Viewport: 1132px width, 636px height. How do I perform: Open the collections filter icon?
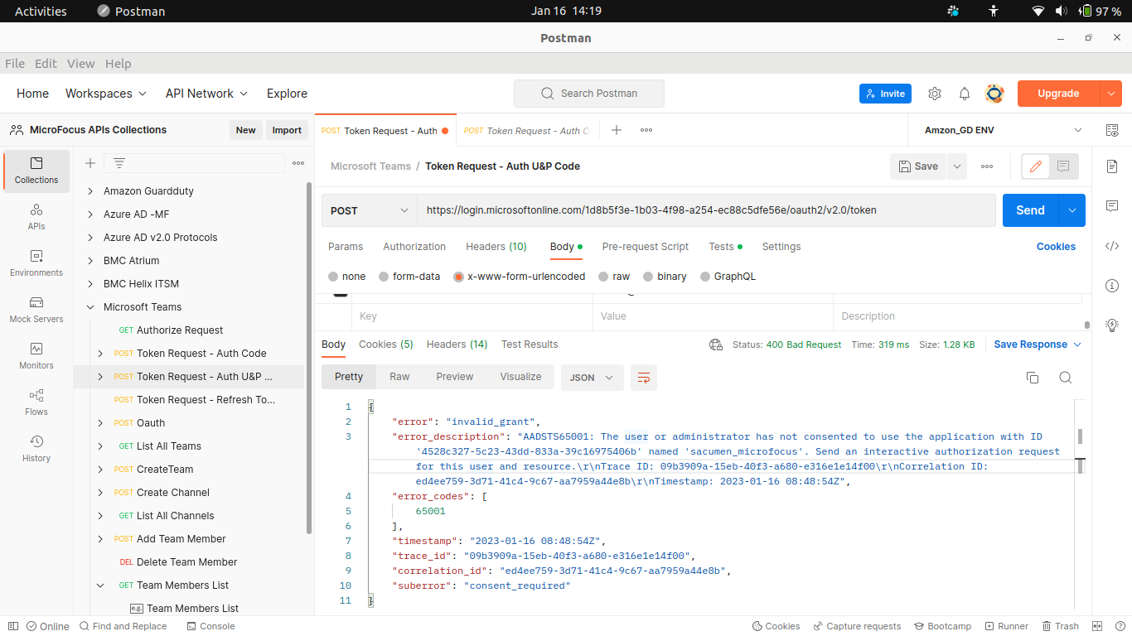click(119, 163)
